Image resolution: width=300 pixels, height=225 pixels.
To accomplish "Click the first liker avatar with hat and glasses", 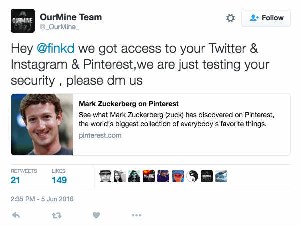I will click(105, 176).
